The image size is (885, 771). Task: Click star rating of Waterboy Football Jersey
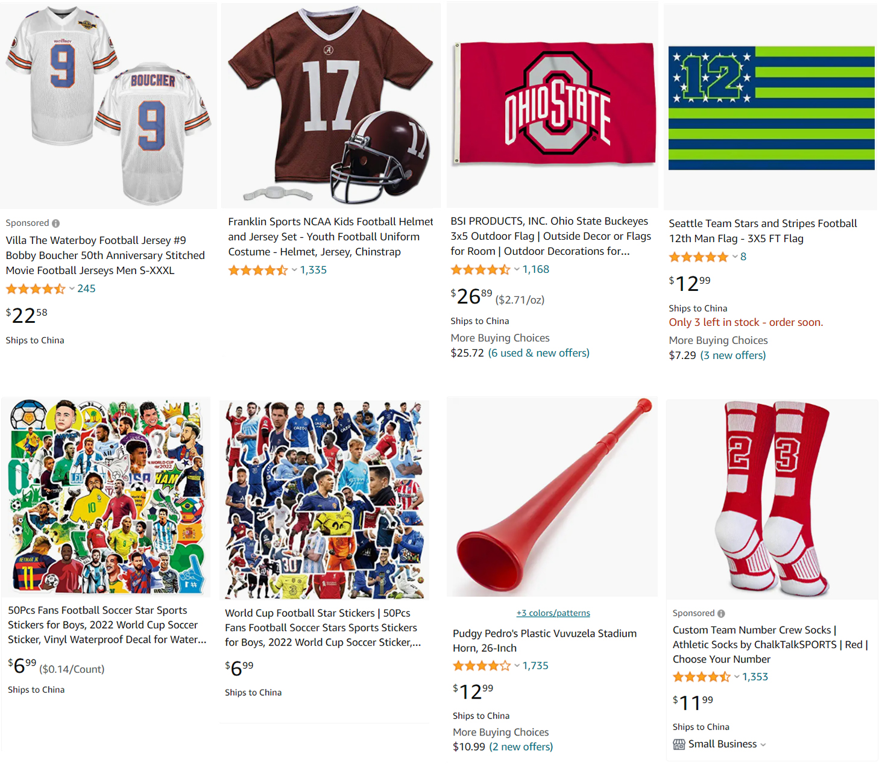pyautogui.click(x=36, y=289)
